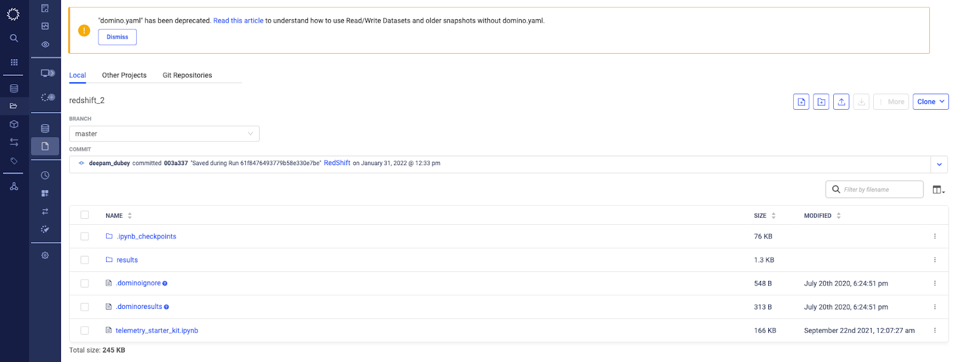The height and width of the screenshot is (362, 955).
Task: Open the table columns selector dropdown
Action: tap(939, 190)
